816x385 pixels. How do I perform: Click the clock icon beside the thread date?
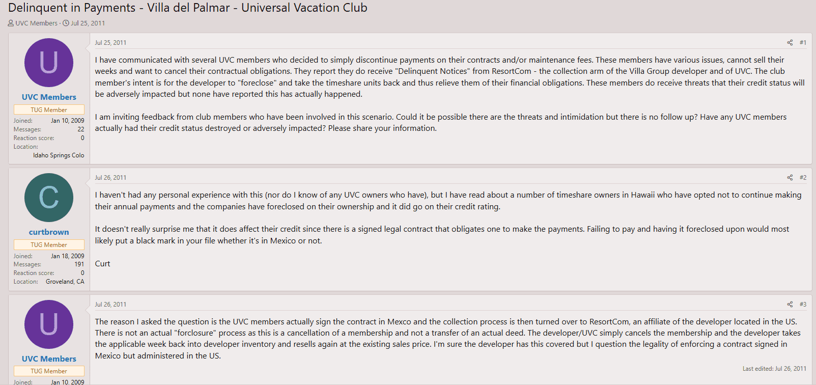66,23
